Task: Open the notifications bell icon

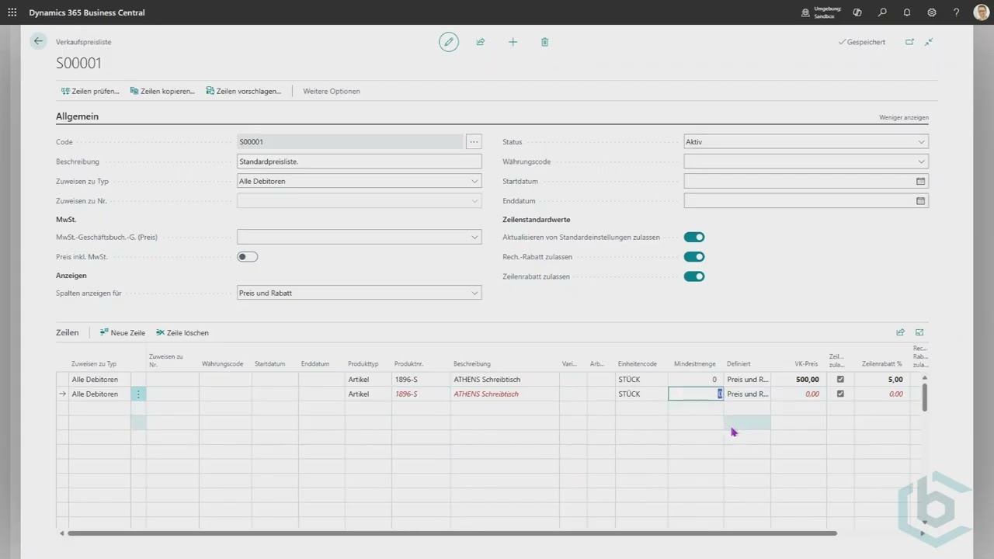Action: [907, 12]
